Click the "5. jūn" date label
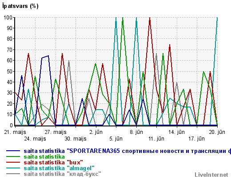Screen dimensions: 231x179 coord(116,139)
